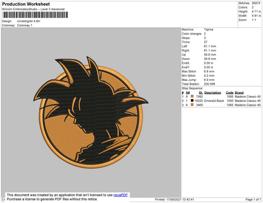Screen dimensions: 263x203
Task: Click the Max Stitch value 6.8 mm
Action: click(209, 71)
